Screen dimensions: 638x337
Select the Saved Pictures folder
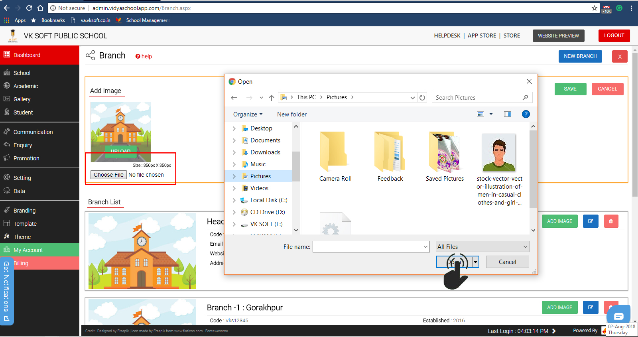click(x=445, y=156)
